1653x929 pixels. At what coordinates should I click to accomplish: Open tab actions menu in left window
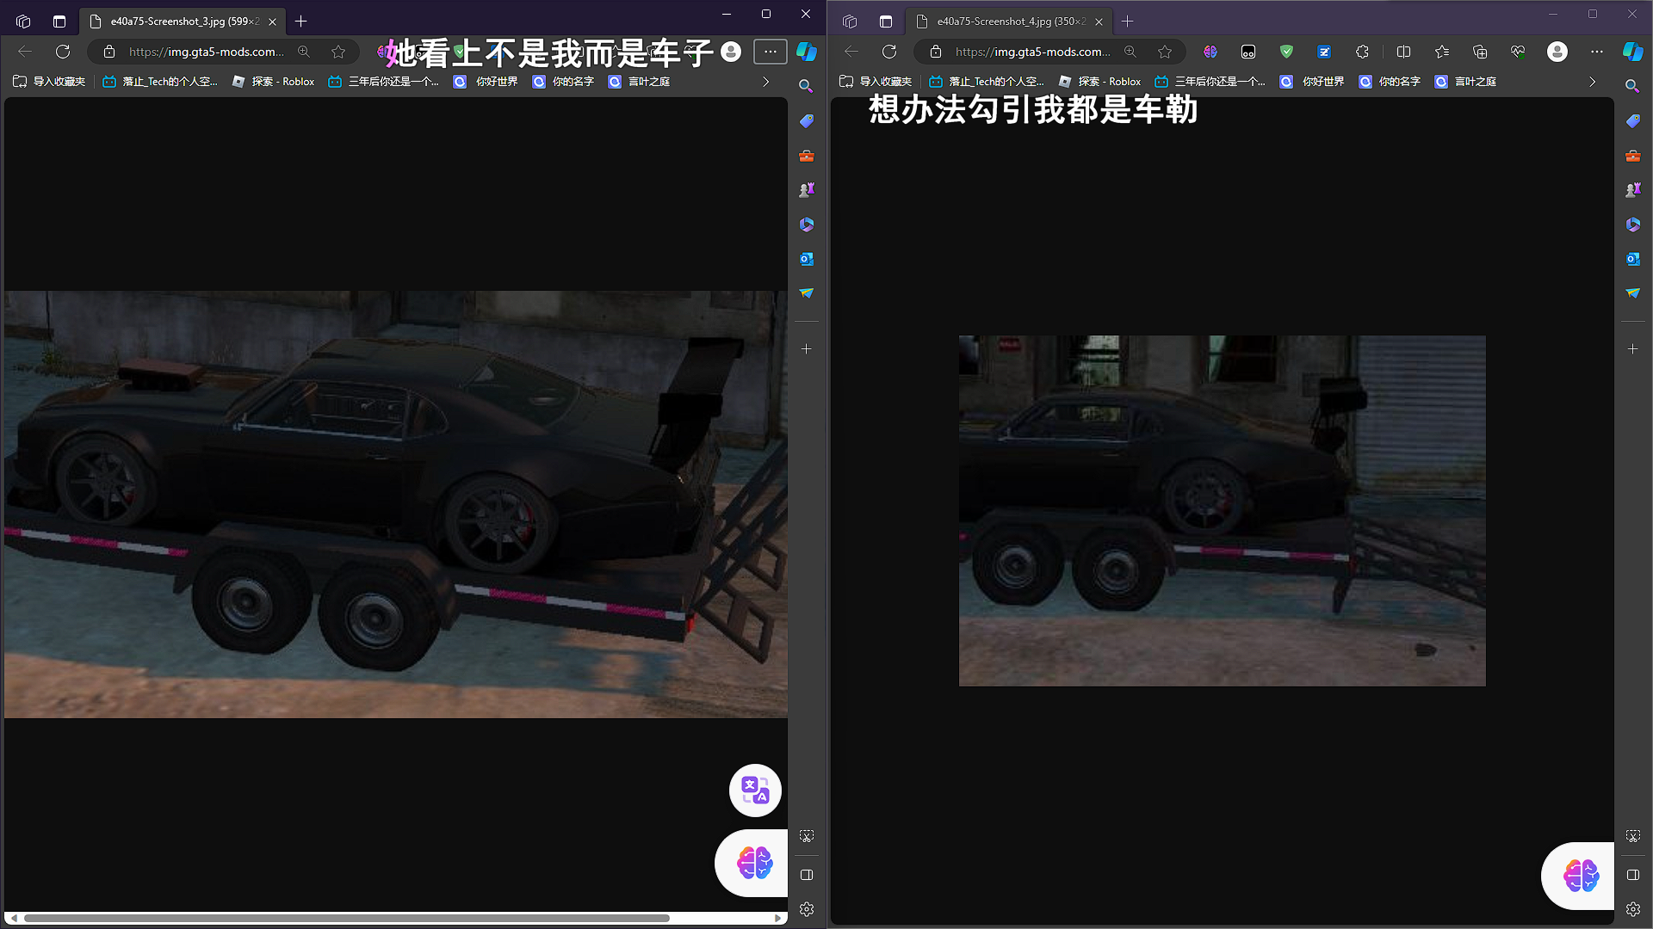pos(59,22)
